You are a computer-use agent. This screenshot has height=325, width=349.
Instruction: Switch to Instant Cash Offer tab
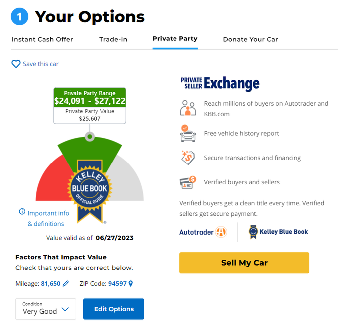[42, 39]
